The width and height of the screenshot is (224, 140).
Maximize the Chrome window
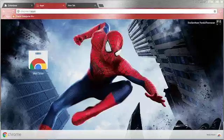tap(214, 2)
